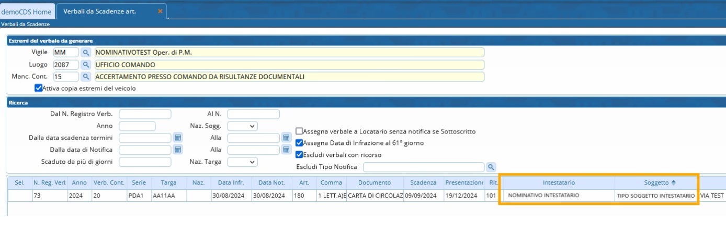Uncheck Escludi verbali con ricorso
This screenshot has width=726, height=232.
pos(299,154)
